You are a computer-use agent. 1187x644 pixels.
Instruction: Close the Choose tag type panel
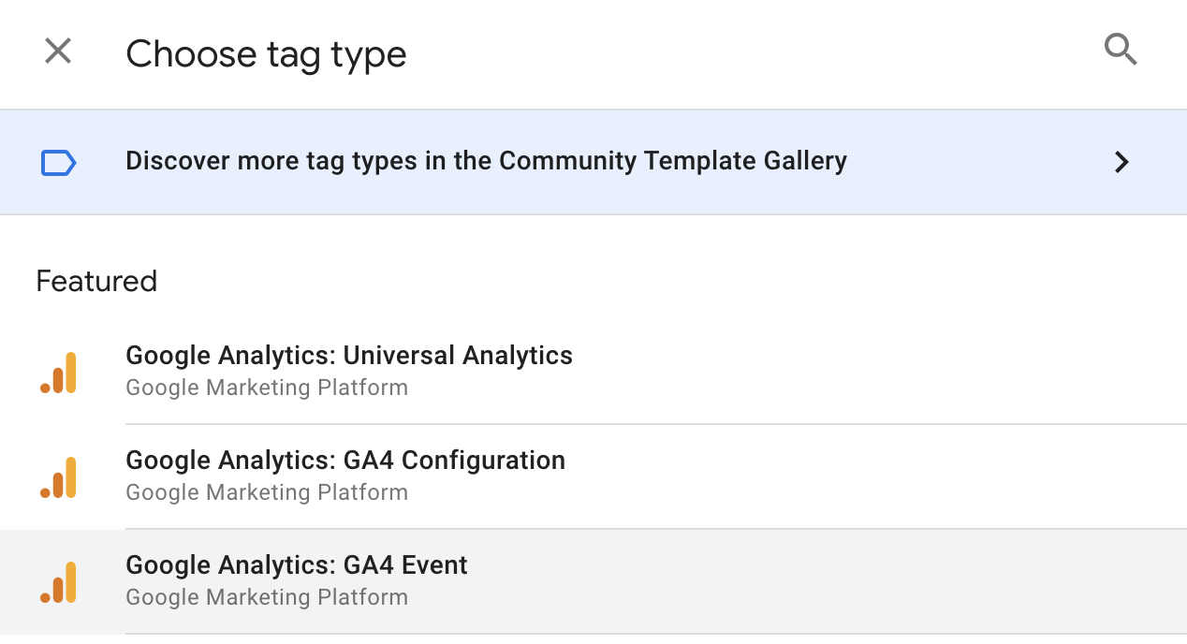[x=58, y=51]
